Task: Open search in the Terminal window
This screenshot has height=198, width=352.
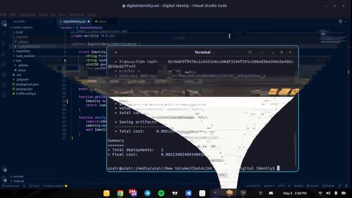Action: coord(250,52)
